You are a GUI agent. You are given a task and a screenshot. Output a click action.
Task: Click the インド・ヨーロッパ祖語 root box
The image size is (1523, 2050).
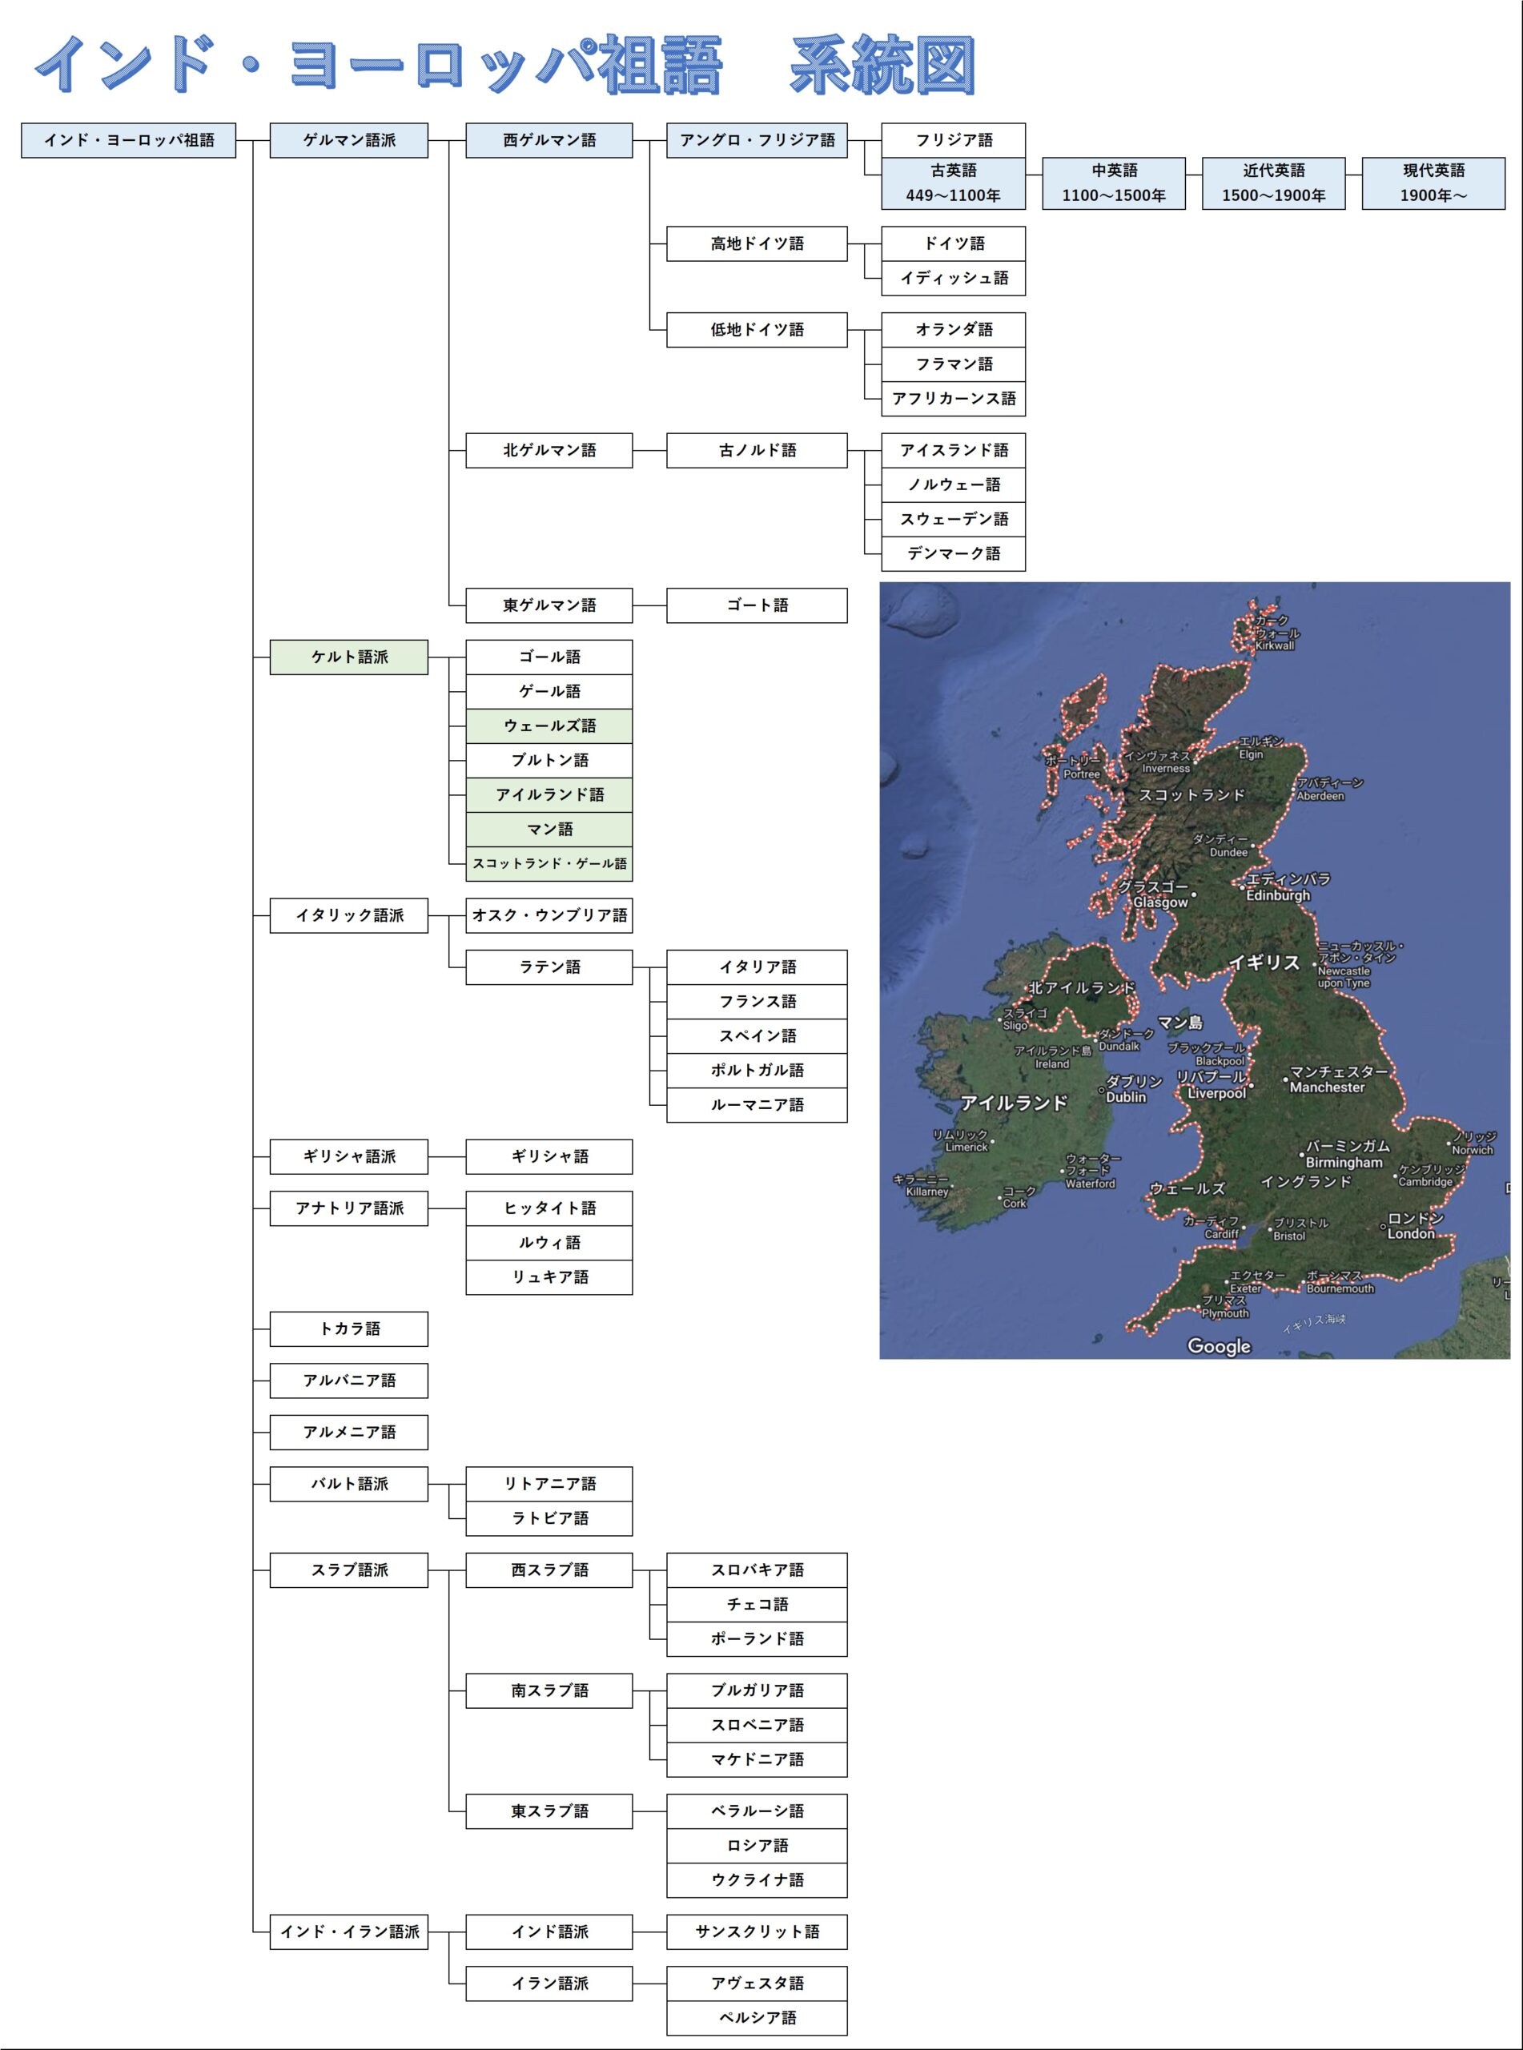[x=129, y=140]
